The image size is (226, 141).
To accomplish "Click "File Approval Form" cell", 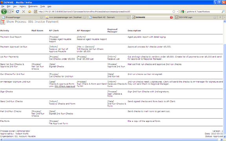I will 58,123.
